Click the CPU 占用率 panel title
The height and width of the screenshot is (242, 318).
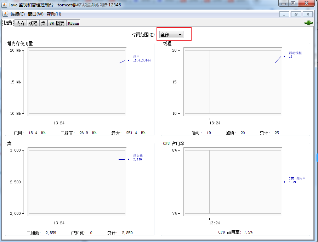174,143
